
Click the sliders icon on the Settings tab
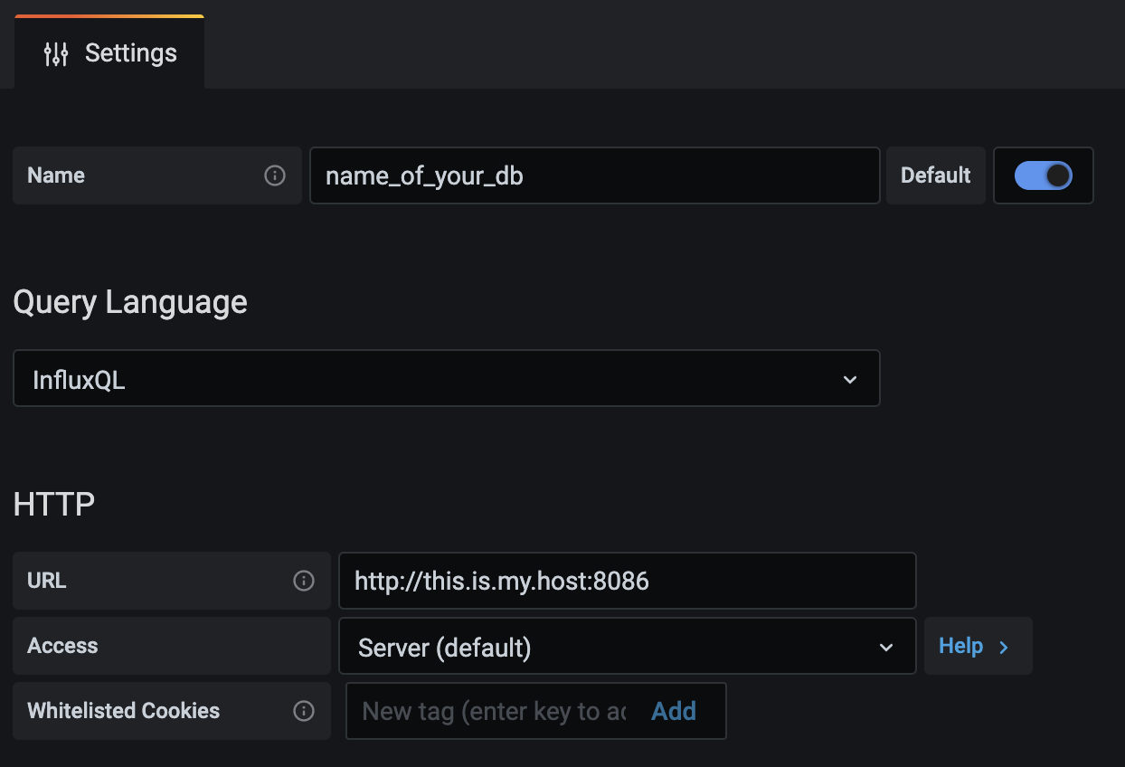point(56,54)
